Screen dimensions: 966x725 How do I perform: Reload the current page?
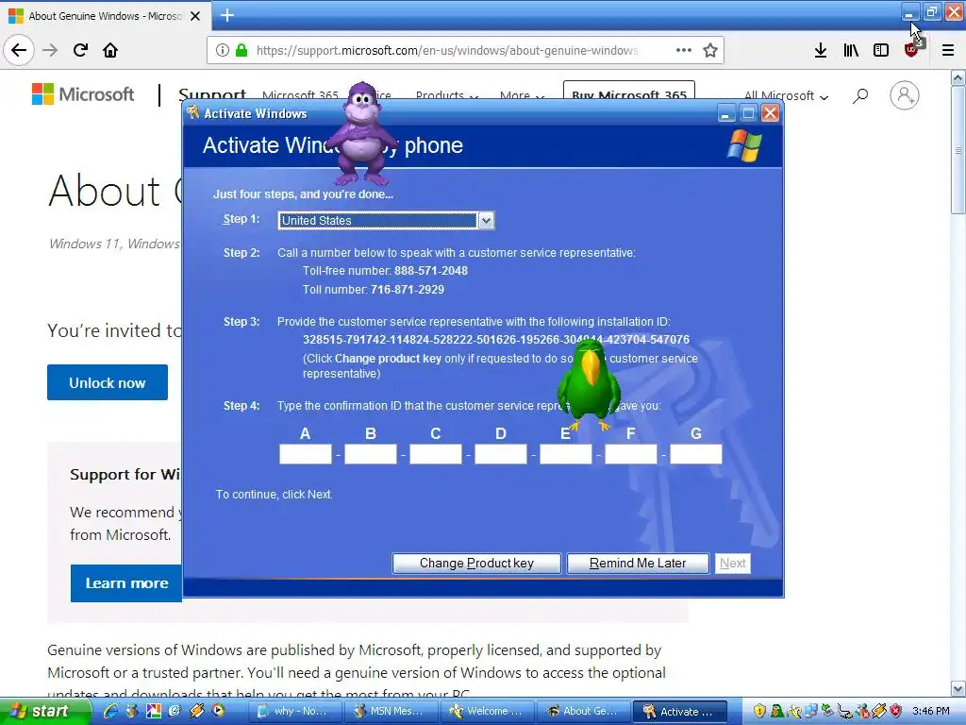80,50
